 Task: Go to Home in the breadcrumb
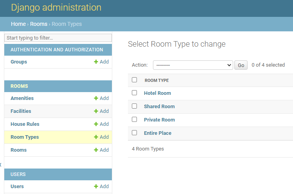[18, 24]
